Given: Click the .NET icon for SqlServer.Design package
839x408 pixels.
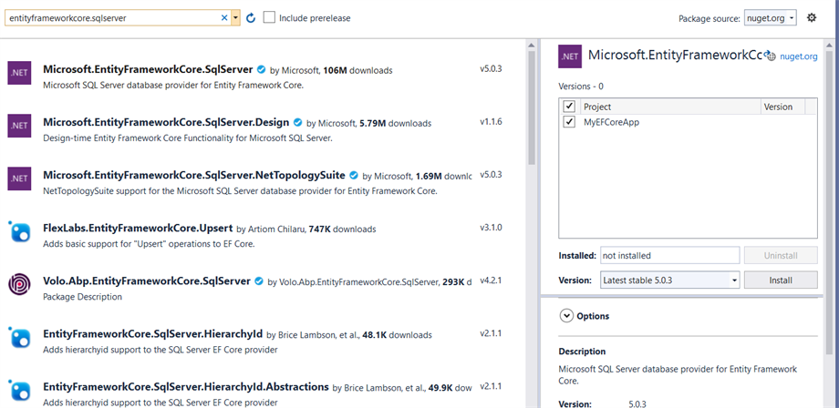Looking at the screenshot, I should tap(19, 126).
